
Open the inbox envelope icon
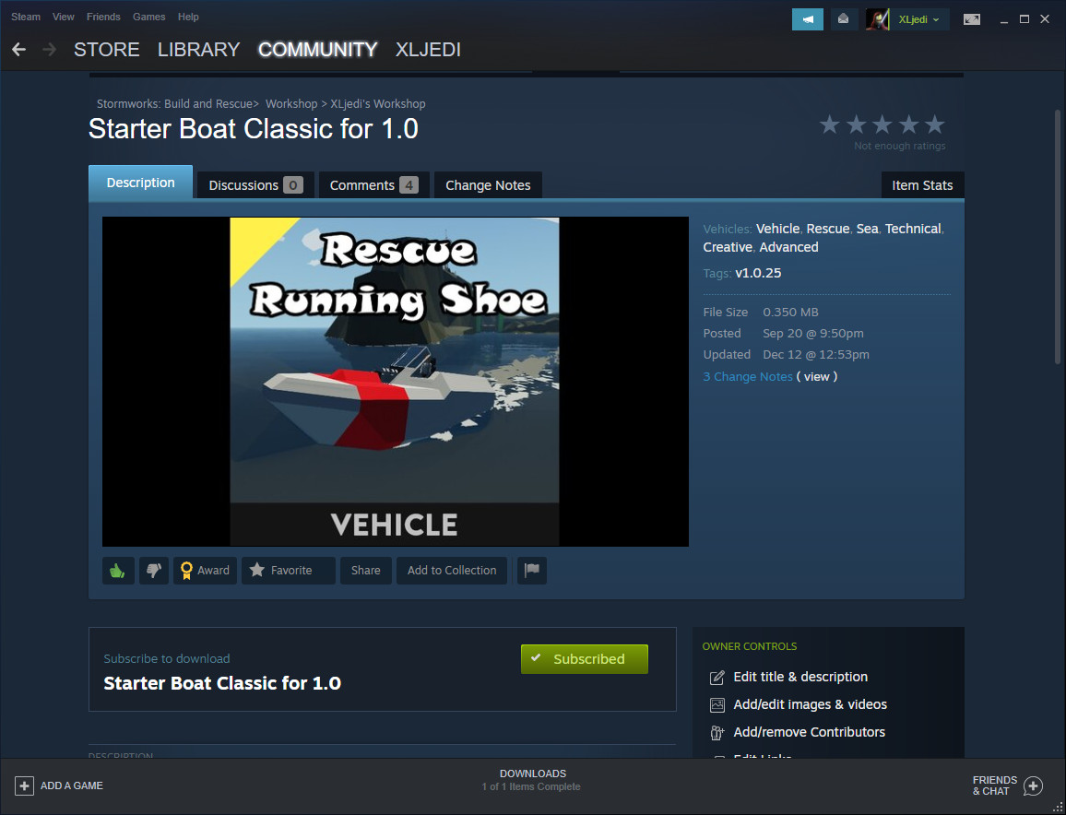(843, 19)
